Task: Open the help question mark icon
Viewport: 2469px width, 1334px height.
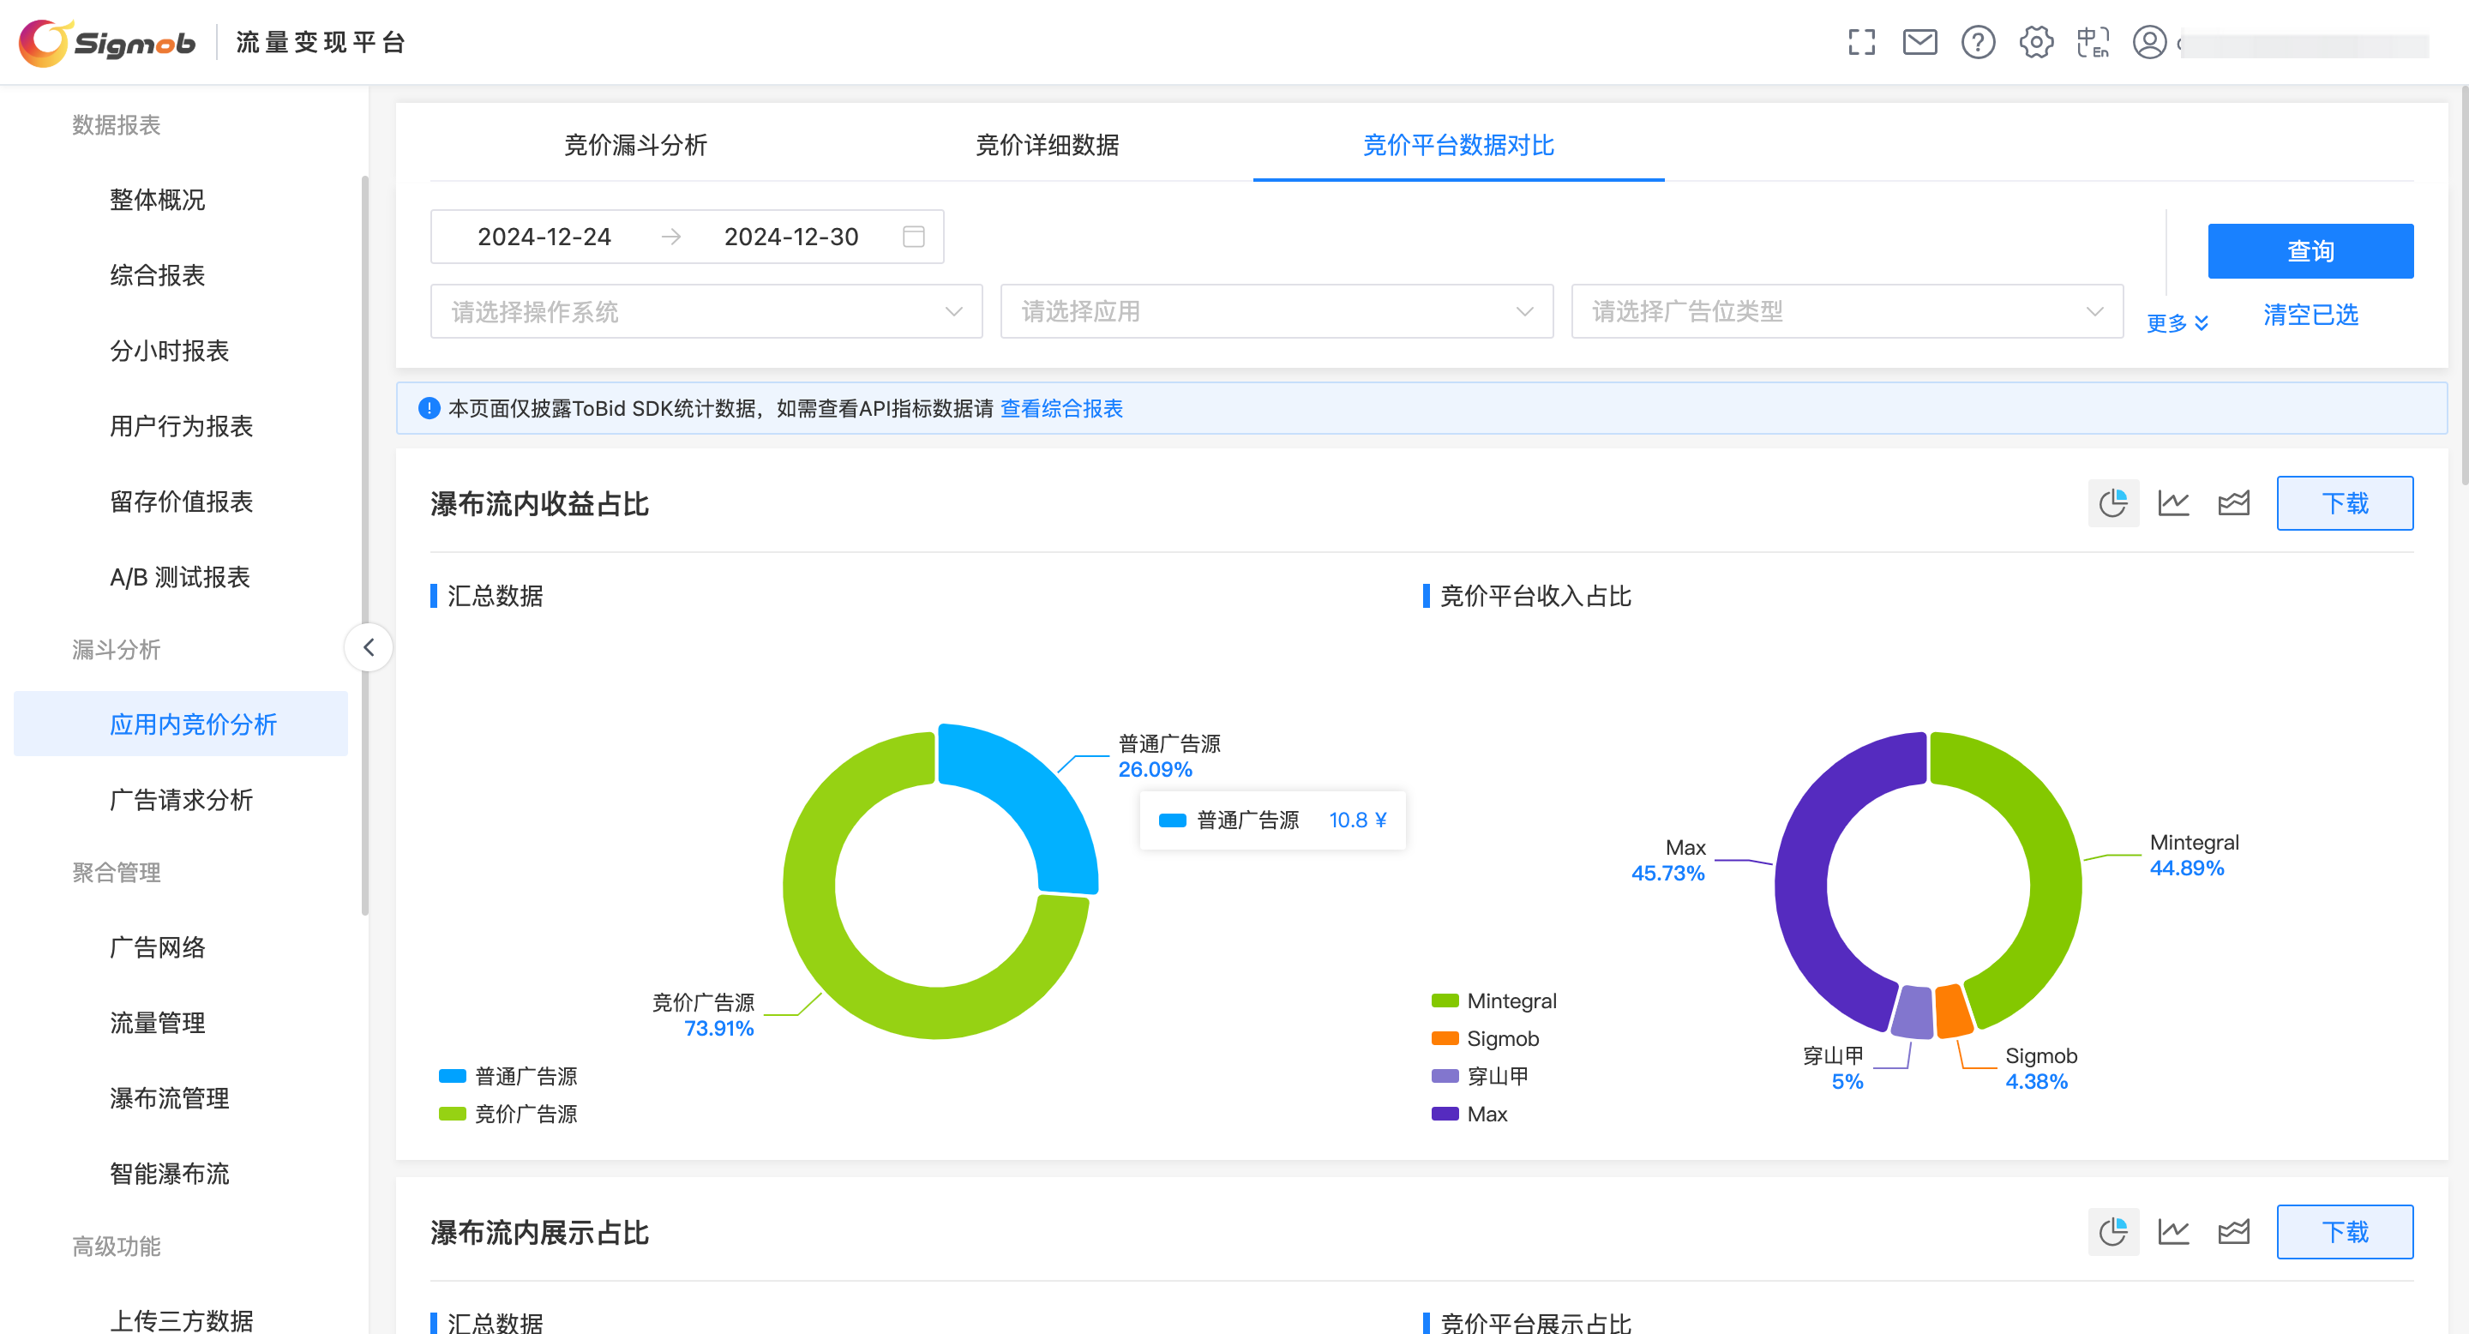Action: pyautogui.click(x=1977, y=42)
